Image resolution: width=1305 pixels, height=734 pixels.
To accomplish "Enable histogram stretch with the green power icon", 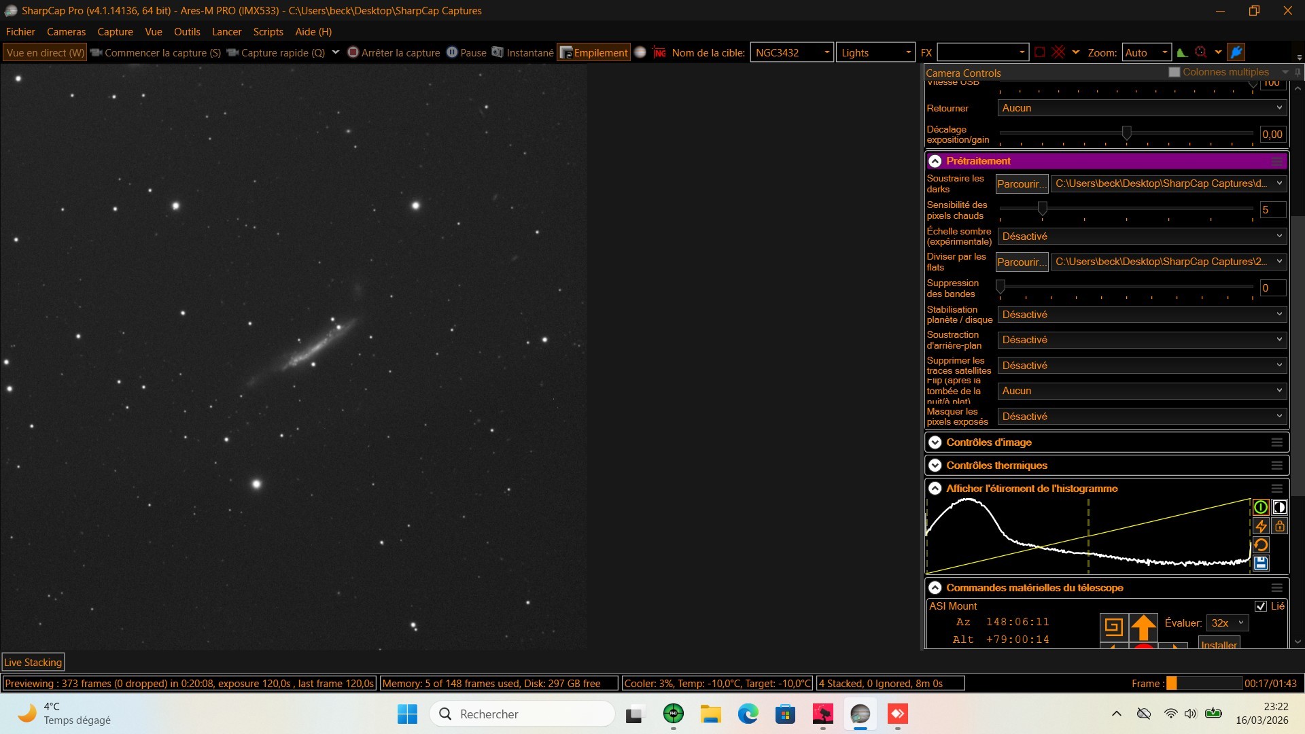I will click(x=1260, y=507).
